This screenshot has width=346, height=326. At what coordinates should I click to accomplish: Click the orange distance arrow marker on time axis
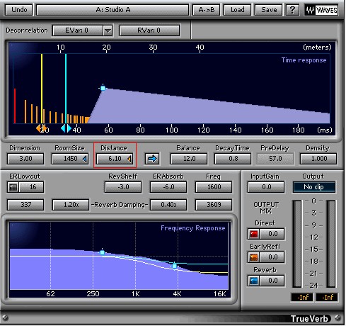pyautogui.click(x=41, y=128)
